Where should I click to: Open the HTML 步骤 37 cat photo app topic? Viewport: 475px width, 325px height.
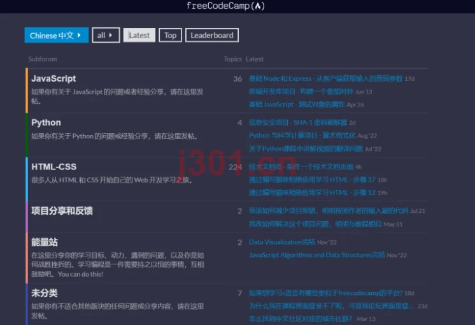(x=313, y=180)
